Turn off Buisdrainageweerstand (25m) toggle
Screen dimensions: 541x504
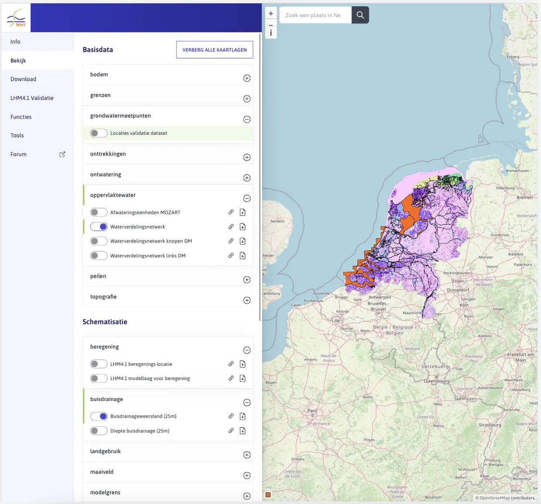[99, 416]
